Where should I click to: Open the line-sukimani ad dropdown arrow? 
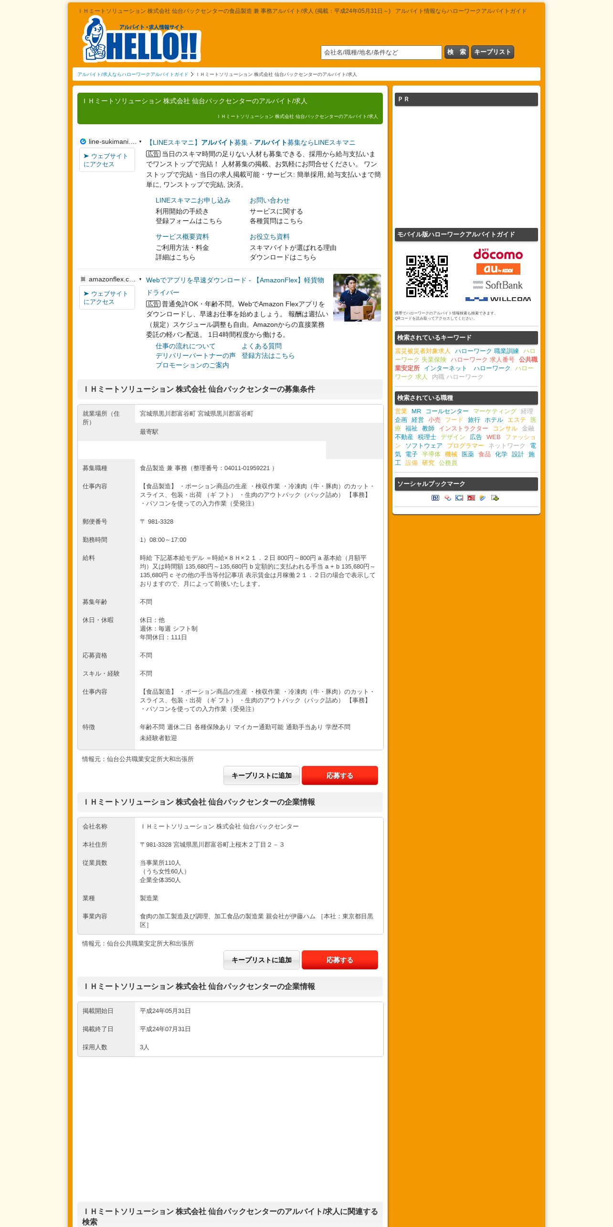[140, 141]
